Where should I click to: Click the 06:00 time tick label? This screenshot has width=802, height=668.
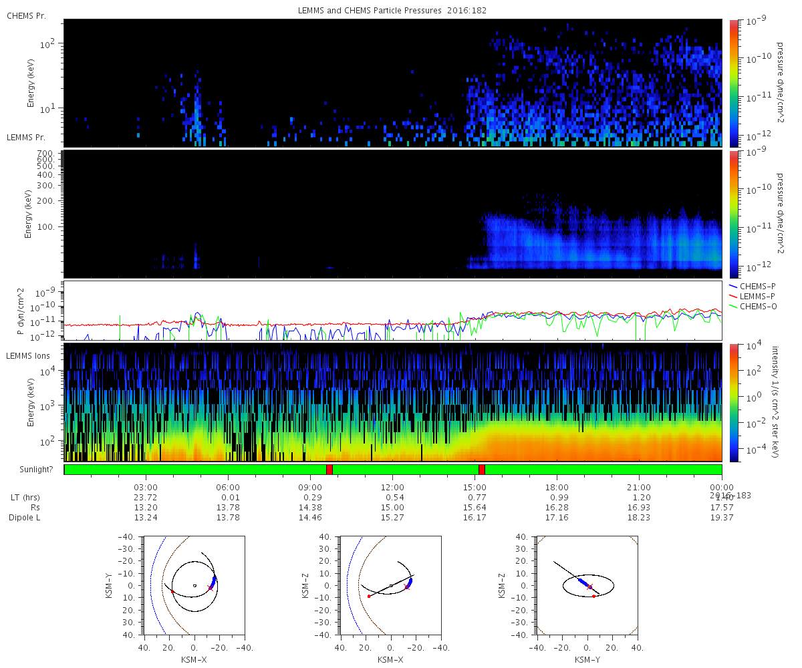228,487
